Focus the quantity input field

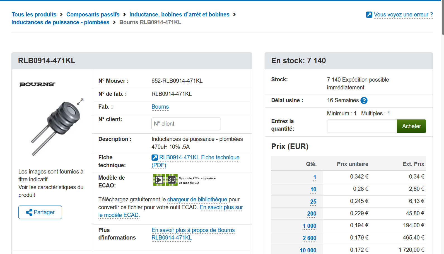tap(362, 126)
